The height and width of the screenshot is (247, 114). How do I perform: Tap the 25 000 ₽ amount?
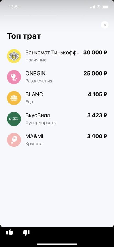(x=96, y=74)
